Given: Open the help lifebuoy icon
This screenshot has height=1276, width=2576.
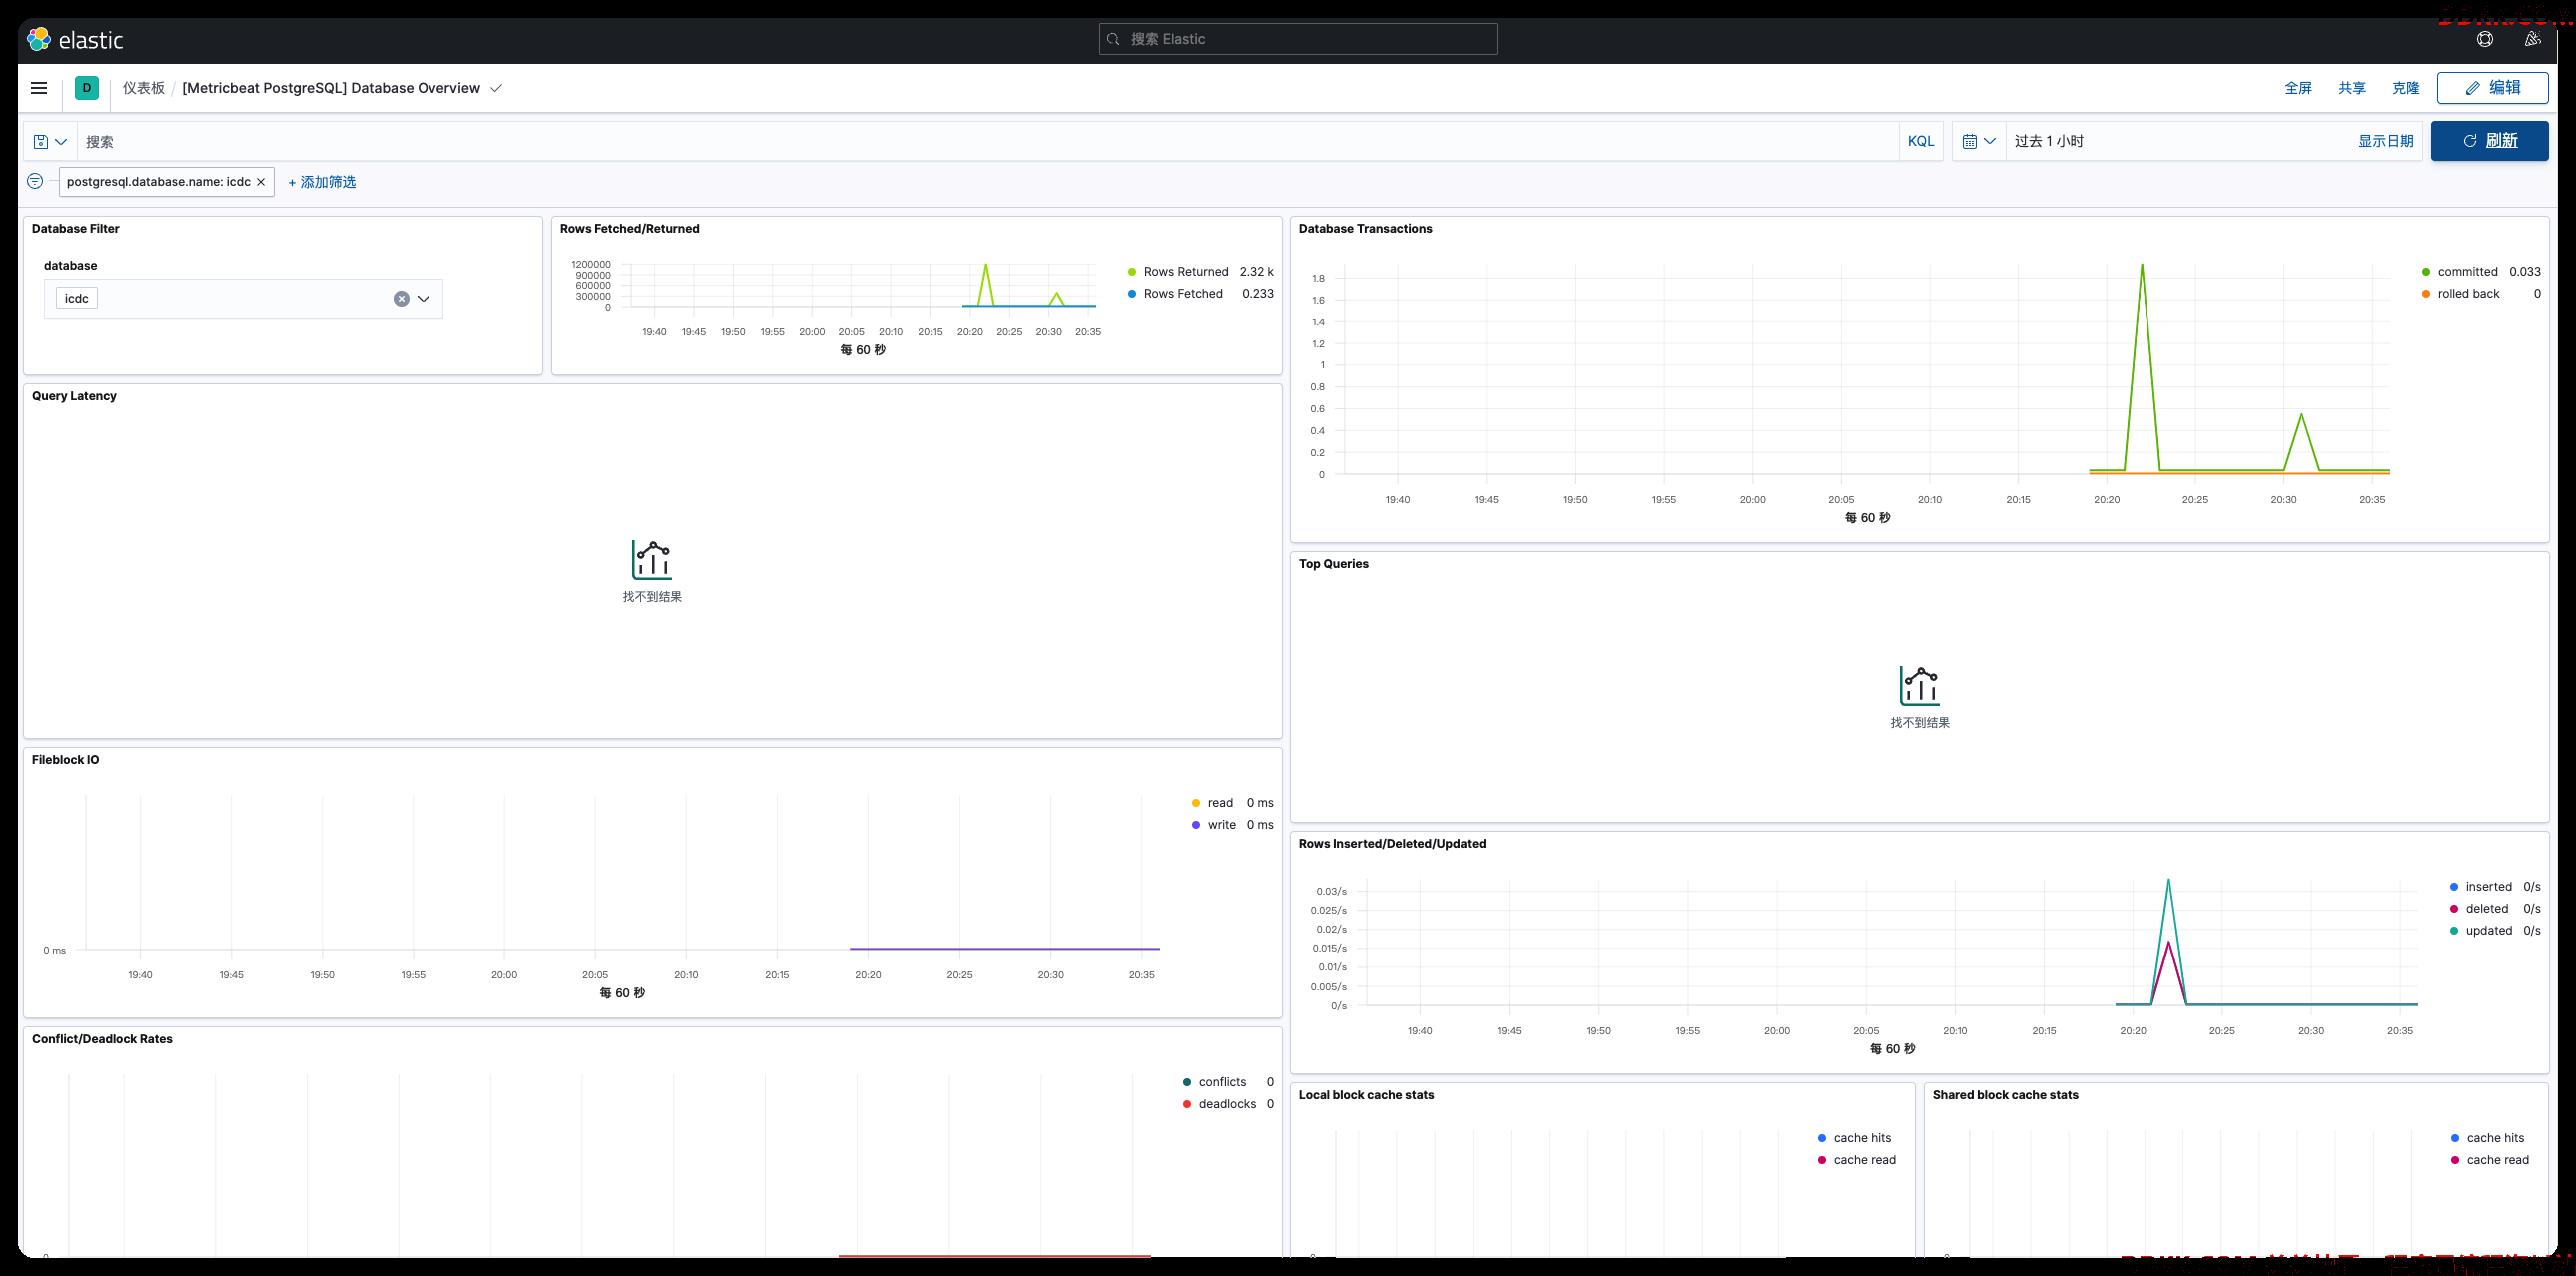Looking at the screenshot, I should pyautogui.click(x=2485, y=39).
